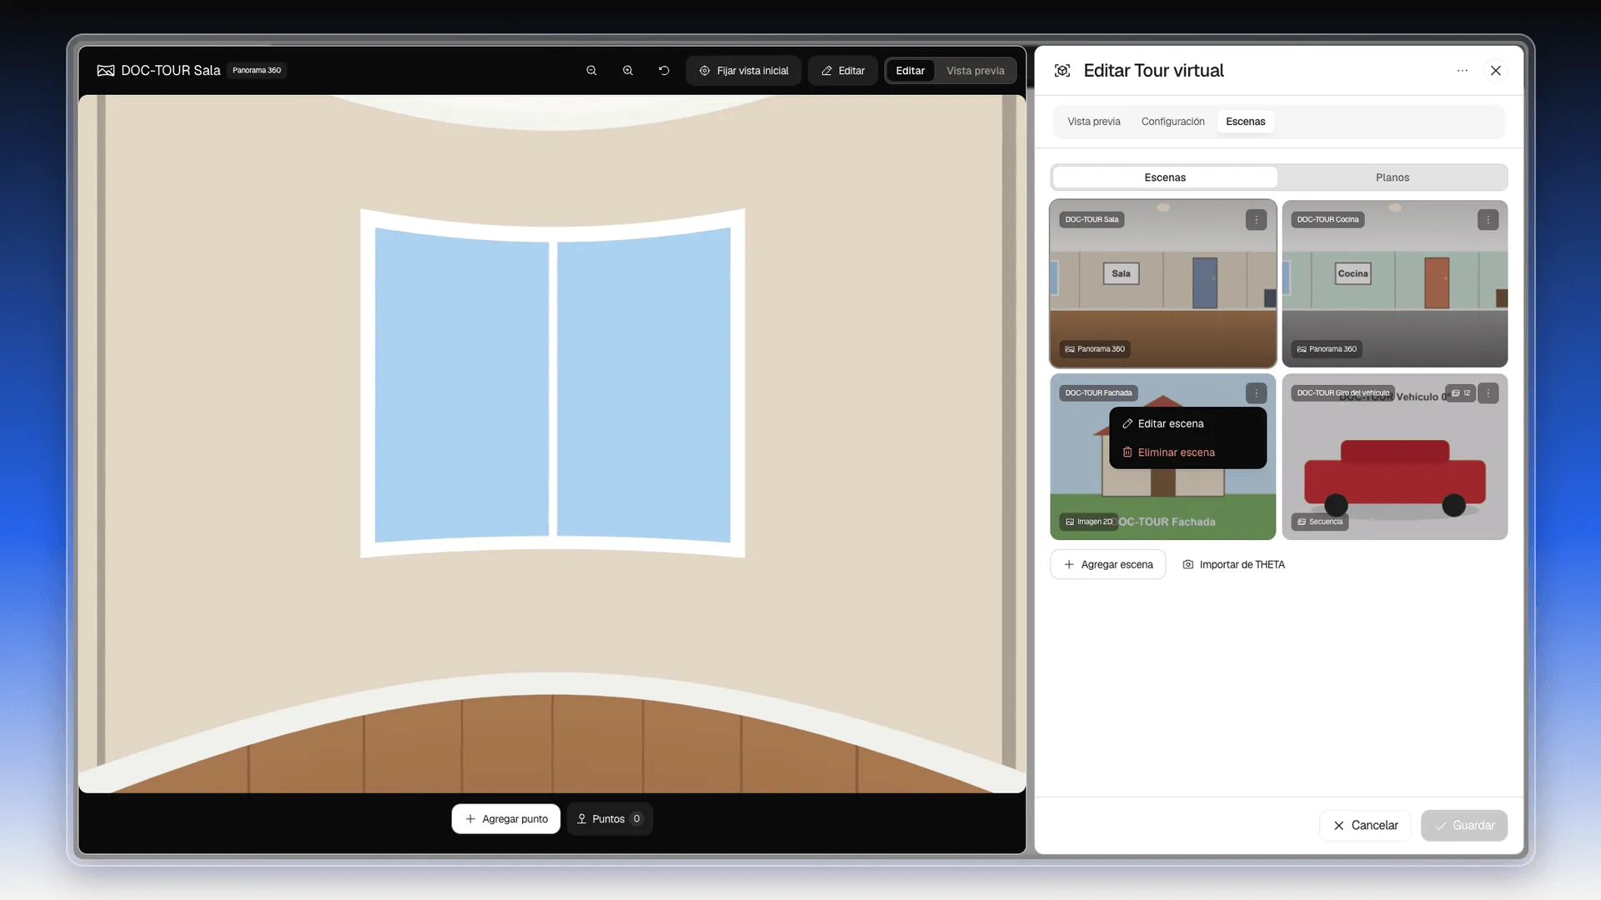Image resolution: width=1601 pixels, height=900 pixels.
Task: Click Importar de THETA camera icon
Action: click(1187, 565)
